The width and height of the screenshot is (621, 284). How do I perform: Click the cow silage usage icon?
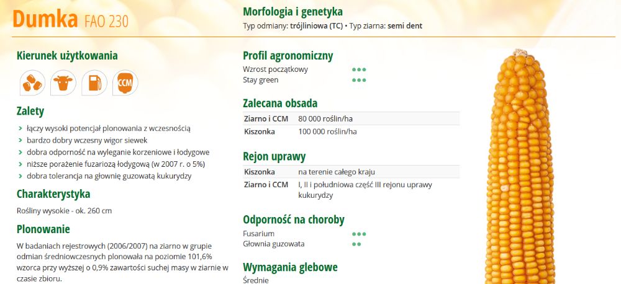click(63, 83)
